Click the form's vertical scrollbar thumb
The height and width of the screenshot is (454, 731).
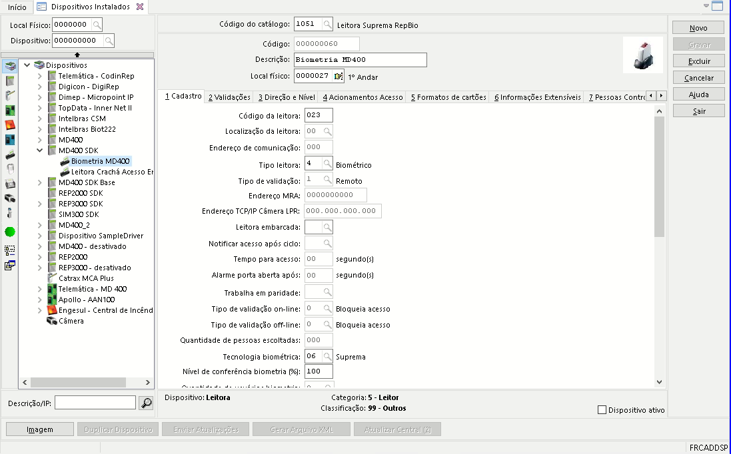659,178
